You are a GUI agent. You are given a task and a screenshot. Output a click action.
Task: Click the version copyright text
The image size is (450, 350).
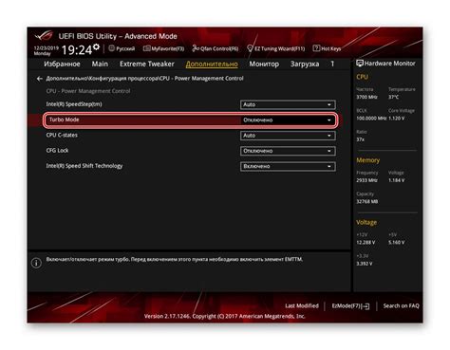pos(225,316)
